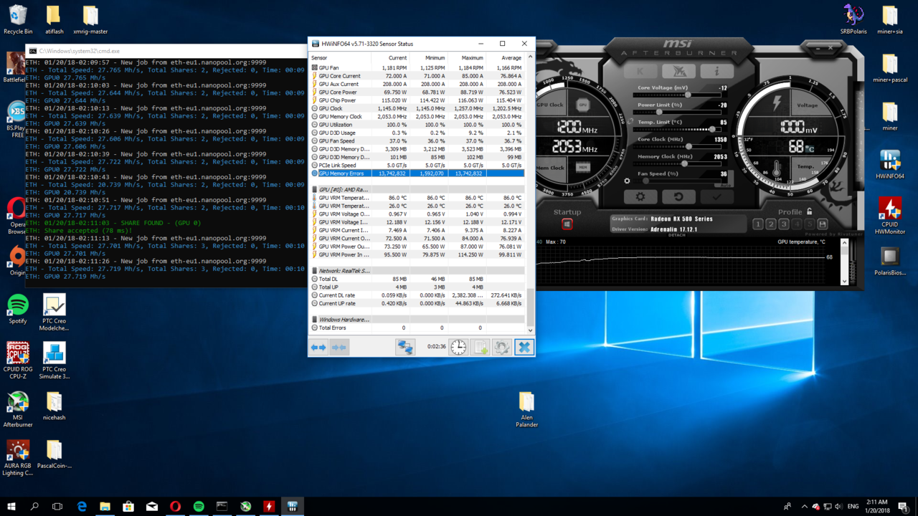Toggle Auto fan speed in Afterburner
Viewport: 918px width, 516px height.
(725, 185)
